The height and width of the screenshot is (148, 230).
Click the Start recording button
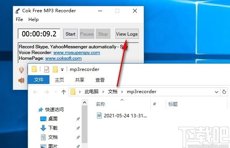click(71, 34)
